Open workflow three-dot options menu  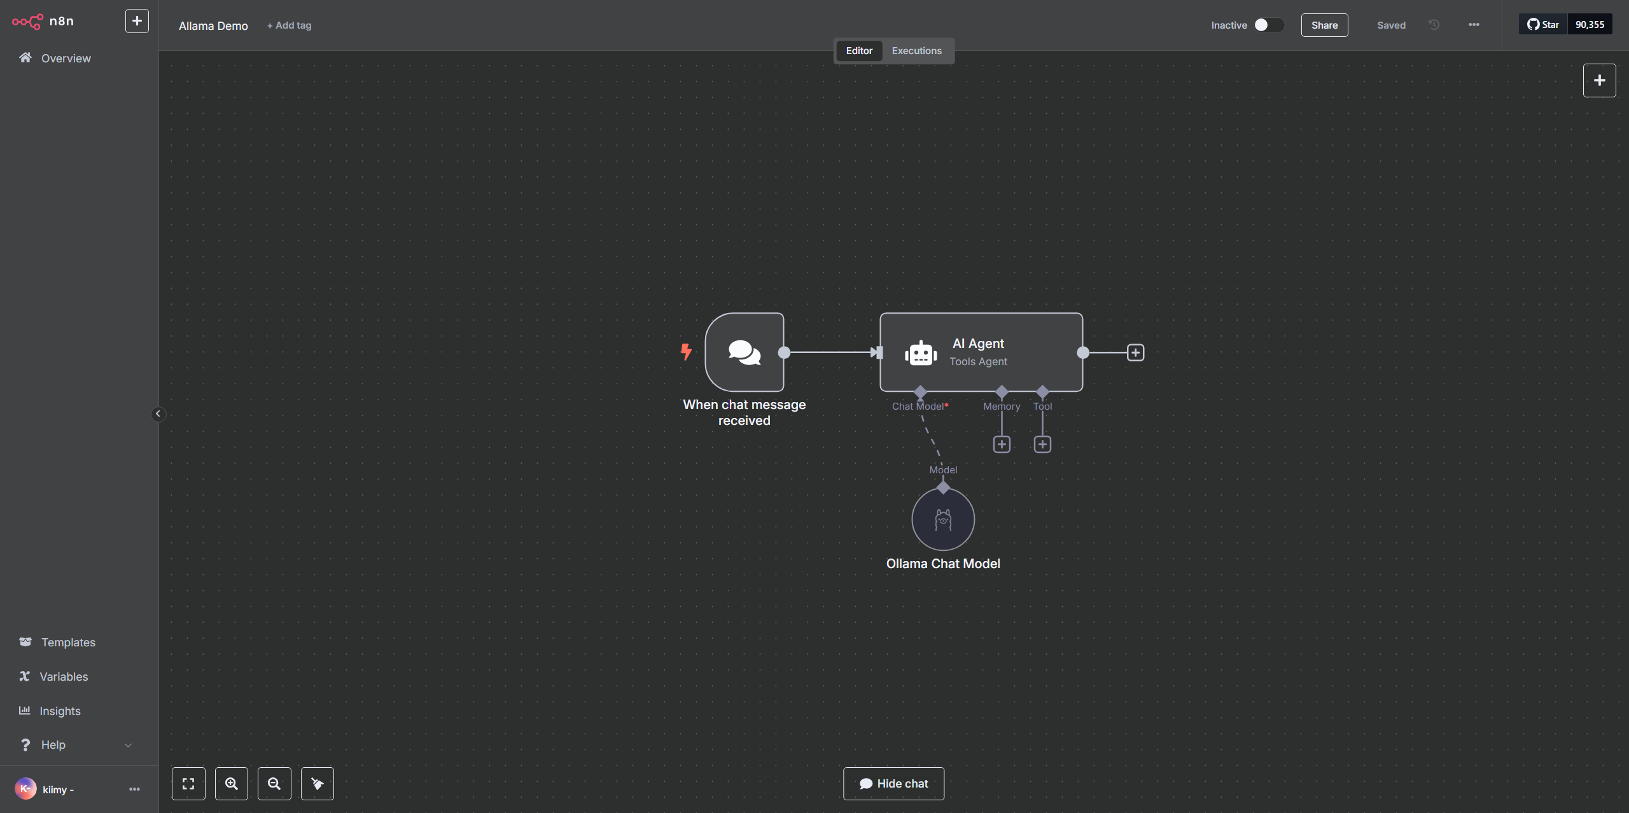click(x=1474, y=25)
